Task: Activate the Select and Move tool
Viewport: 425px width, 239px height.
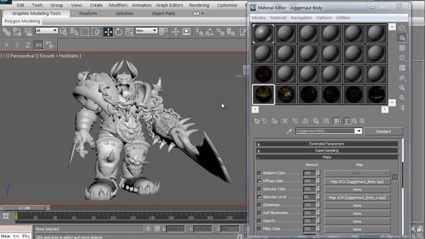Action: point(108,32)
